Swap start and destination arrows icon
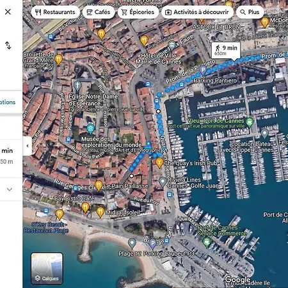The height and width of the screenshot is (288, 288). (x=8, y=45)
